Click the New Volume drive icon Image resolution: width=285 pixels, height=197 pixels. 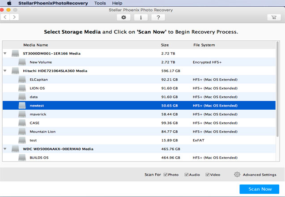coord(22,62)
